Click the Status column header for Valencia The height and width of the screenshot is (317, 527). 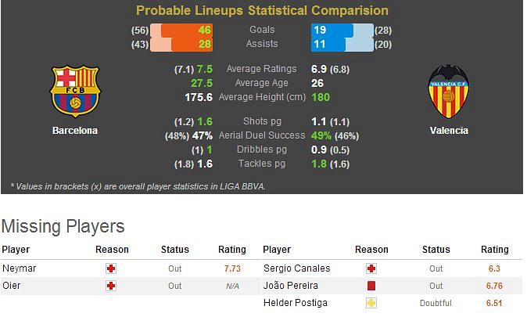[x=436, y=250]
